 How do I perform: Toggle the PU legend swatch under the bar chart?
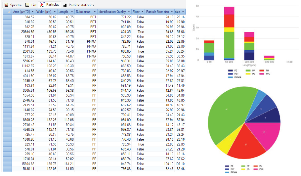262,70
